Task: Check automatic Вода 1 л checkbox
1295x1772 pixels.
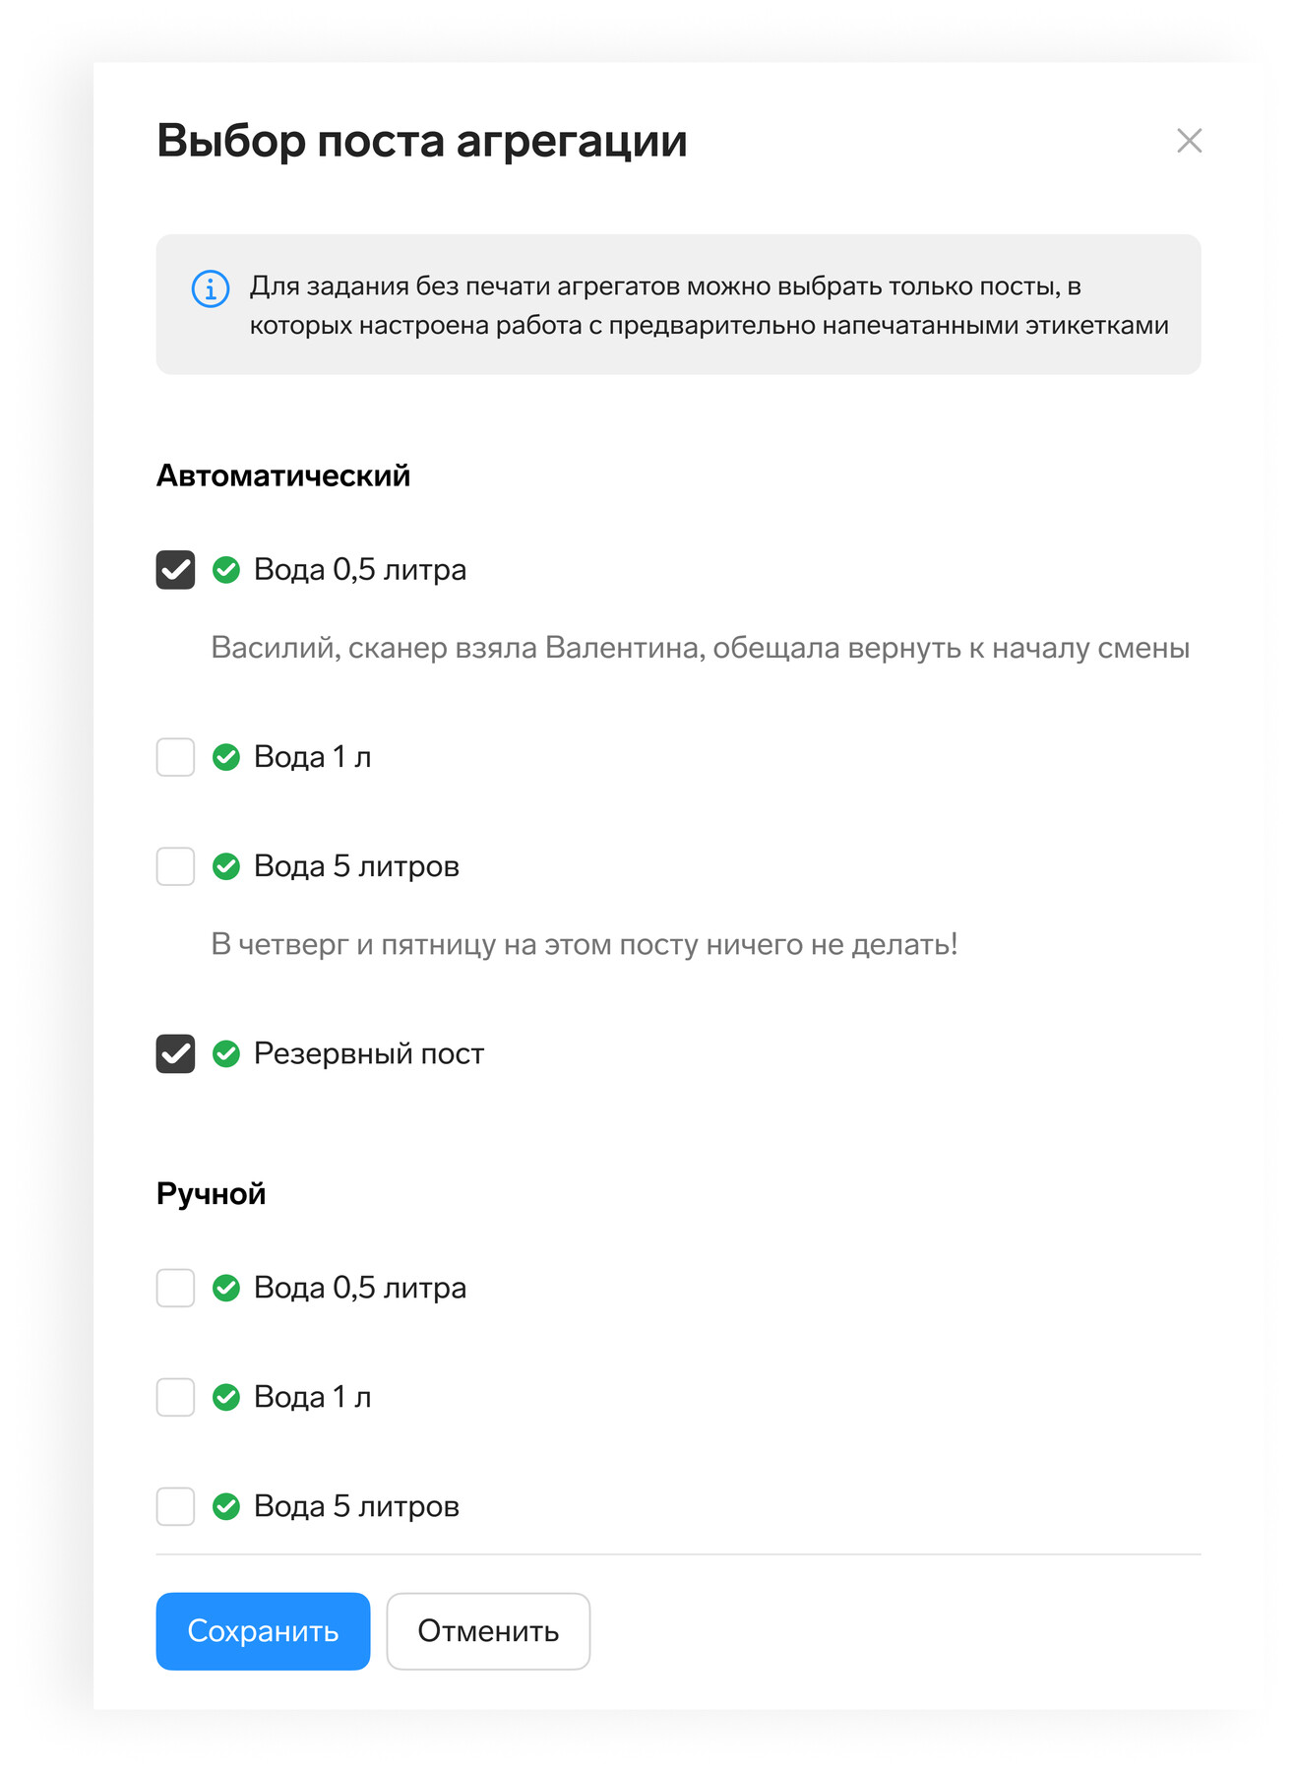Action: click(175, 757)
